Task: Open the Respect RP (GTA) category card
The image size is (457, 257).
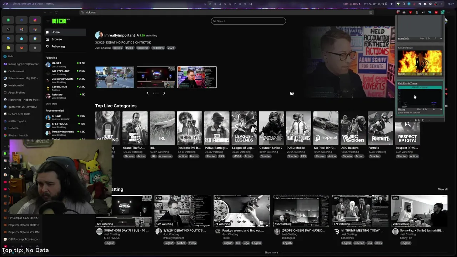Action: coord(407,128)
